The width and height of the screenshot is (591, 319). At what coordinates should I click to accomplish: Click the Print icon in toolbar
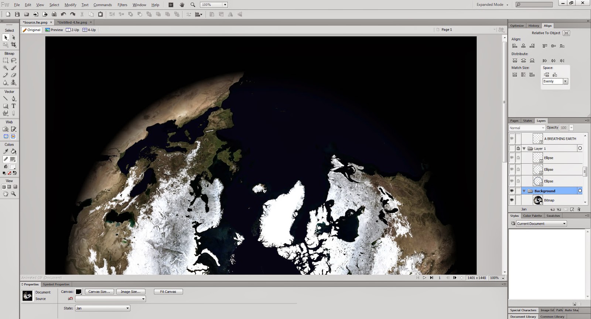[54, 14]
